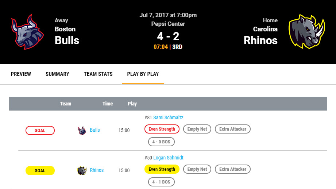Click Empty Net tag on Schmaltz goal

(197, 129)
